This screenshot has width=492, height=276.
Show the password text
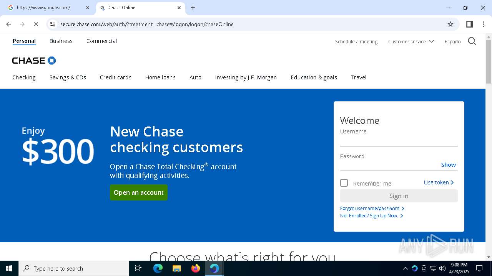pos(448,165)
